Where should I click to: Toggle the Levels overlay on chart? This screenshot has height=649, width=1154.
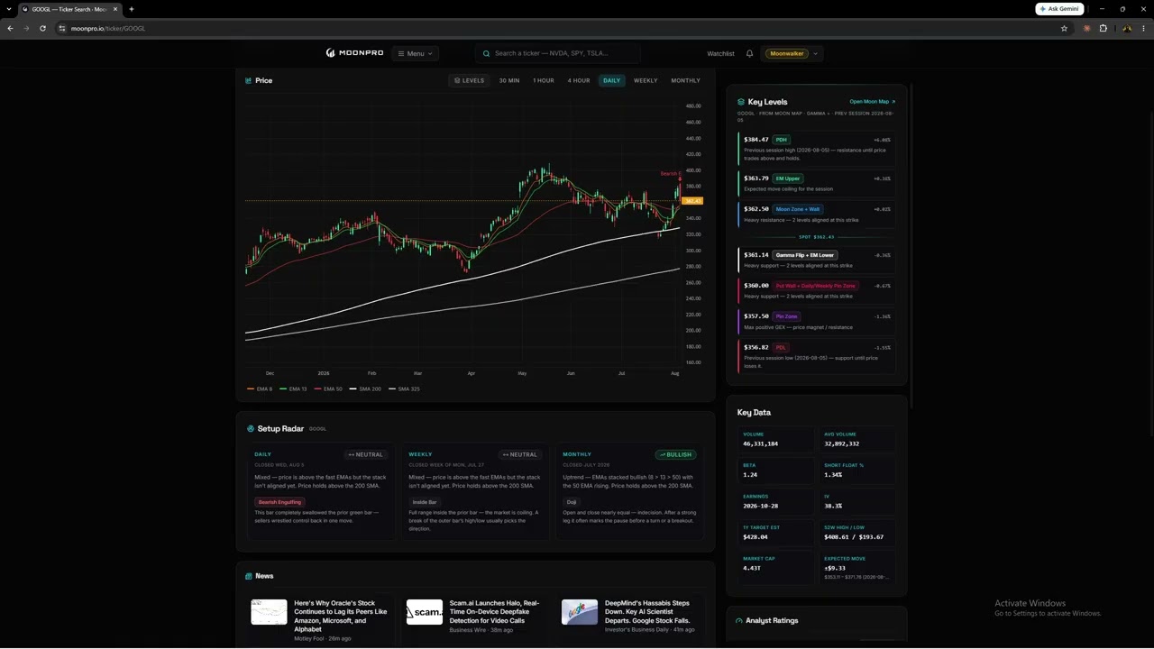(469, 80)
